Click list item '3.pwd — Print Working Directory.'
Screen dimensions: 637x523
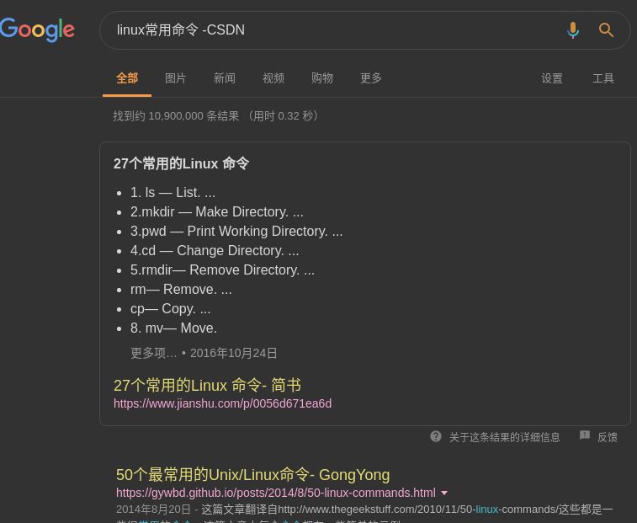coord(236,232)
